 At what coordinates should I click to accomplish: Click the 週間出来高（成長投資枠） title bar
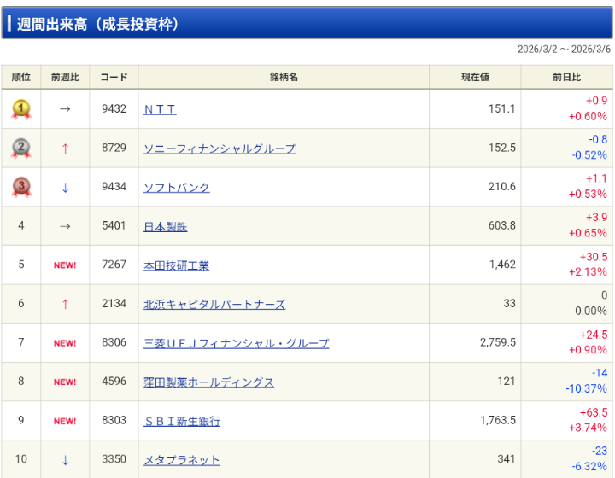[307, 23]
